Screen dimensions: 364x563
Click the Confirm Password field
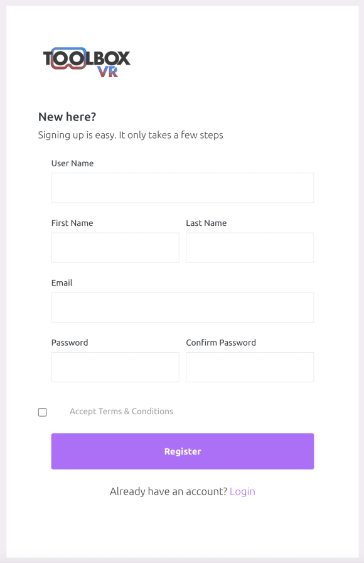(x=250, y=367)
